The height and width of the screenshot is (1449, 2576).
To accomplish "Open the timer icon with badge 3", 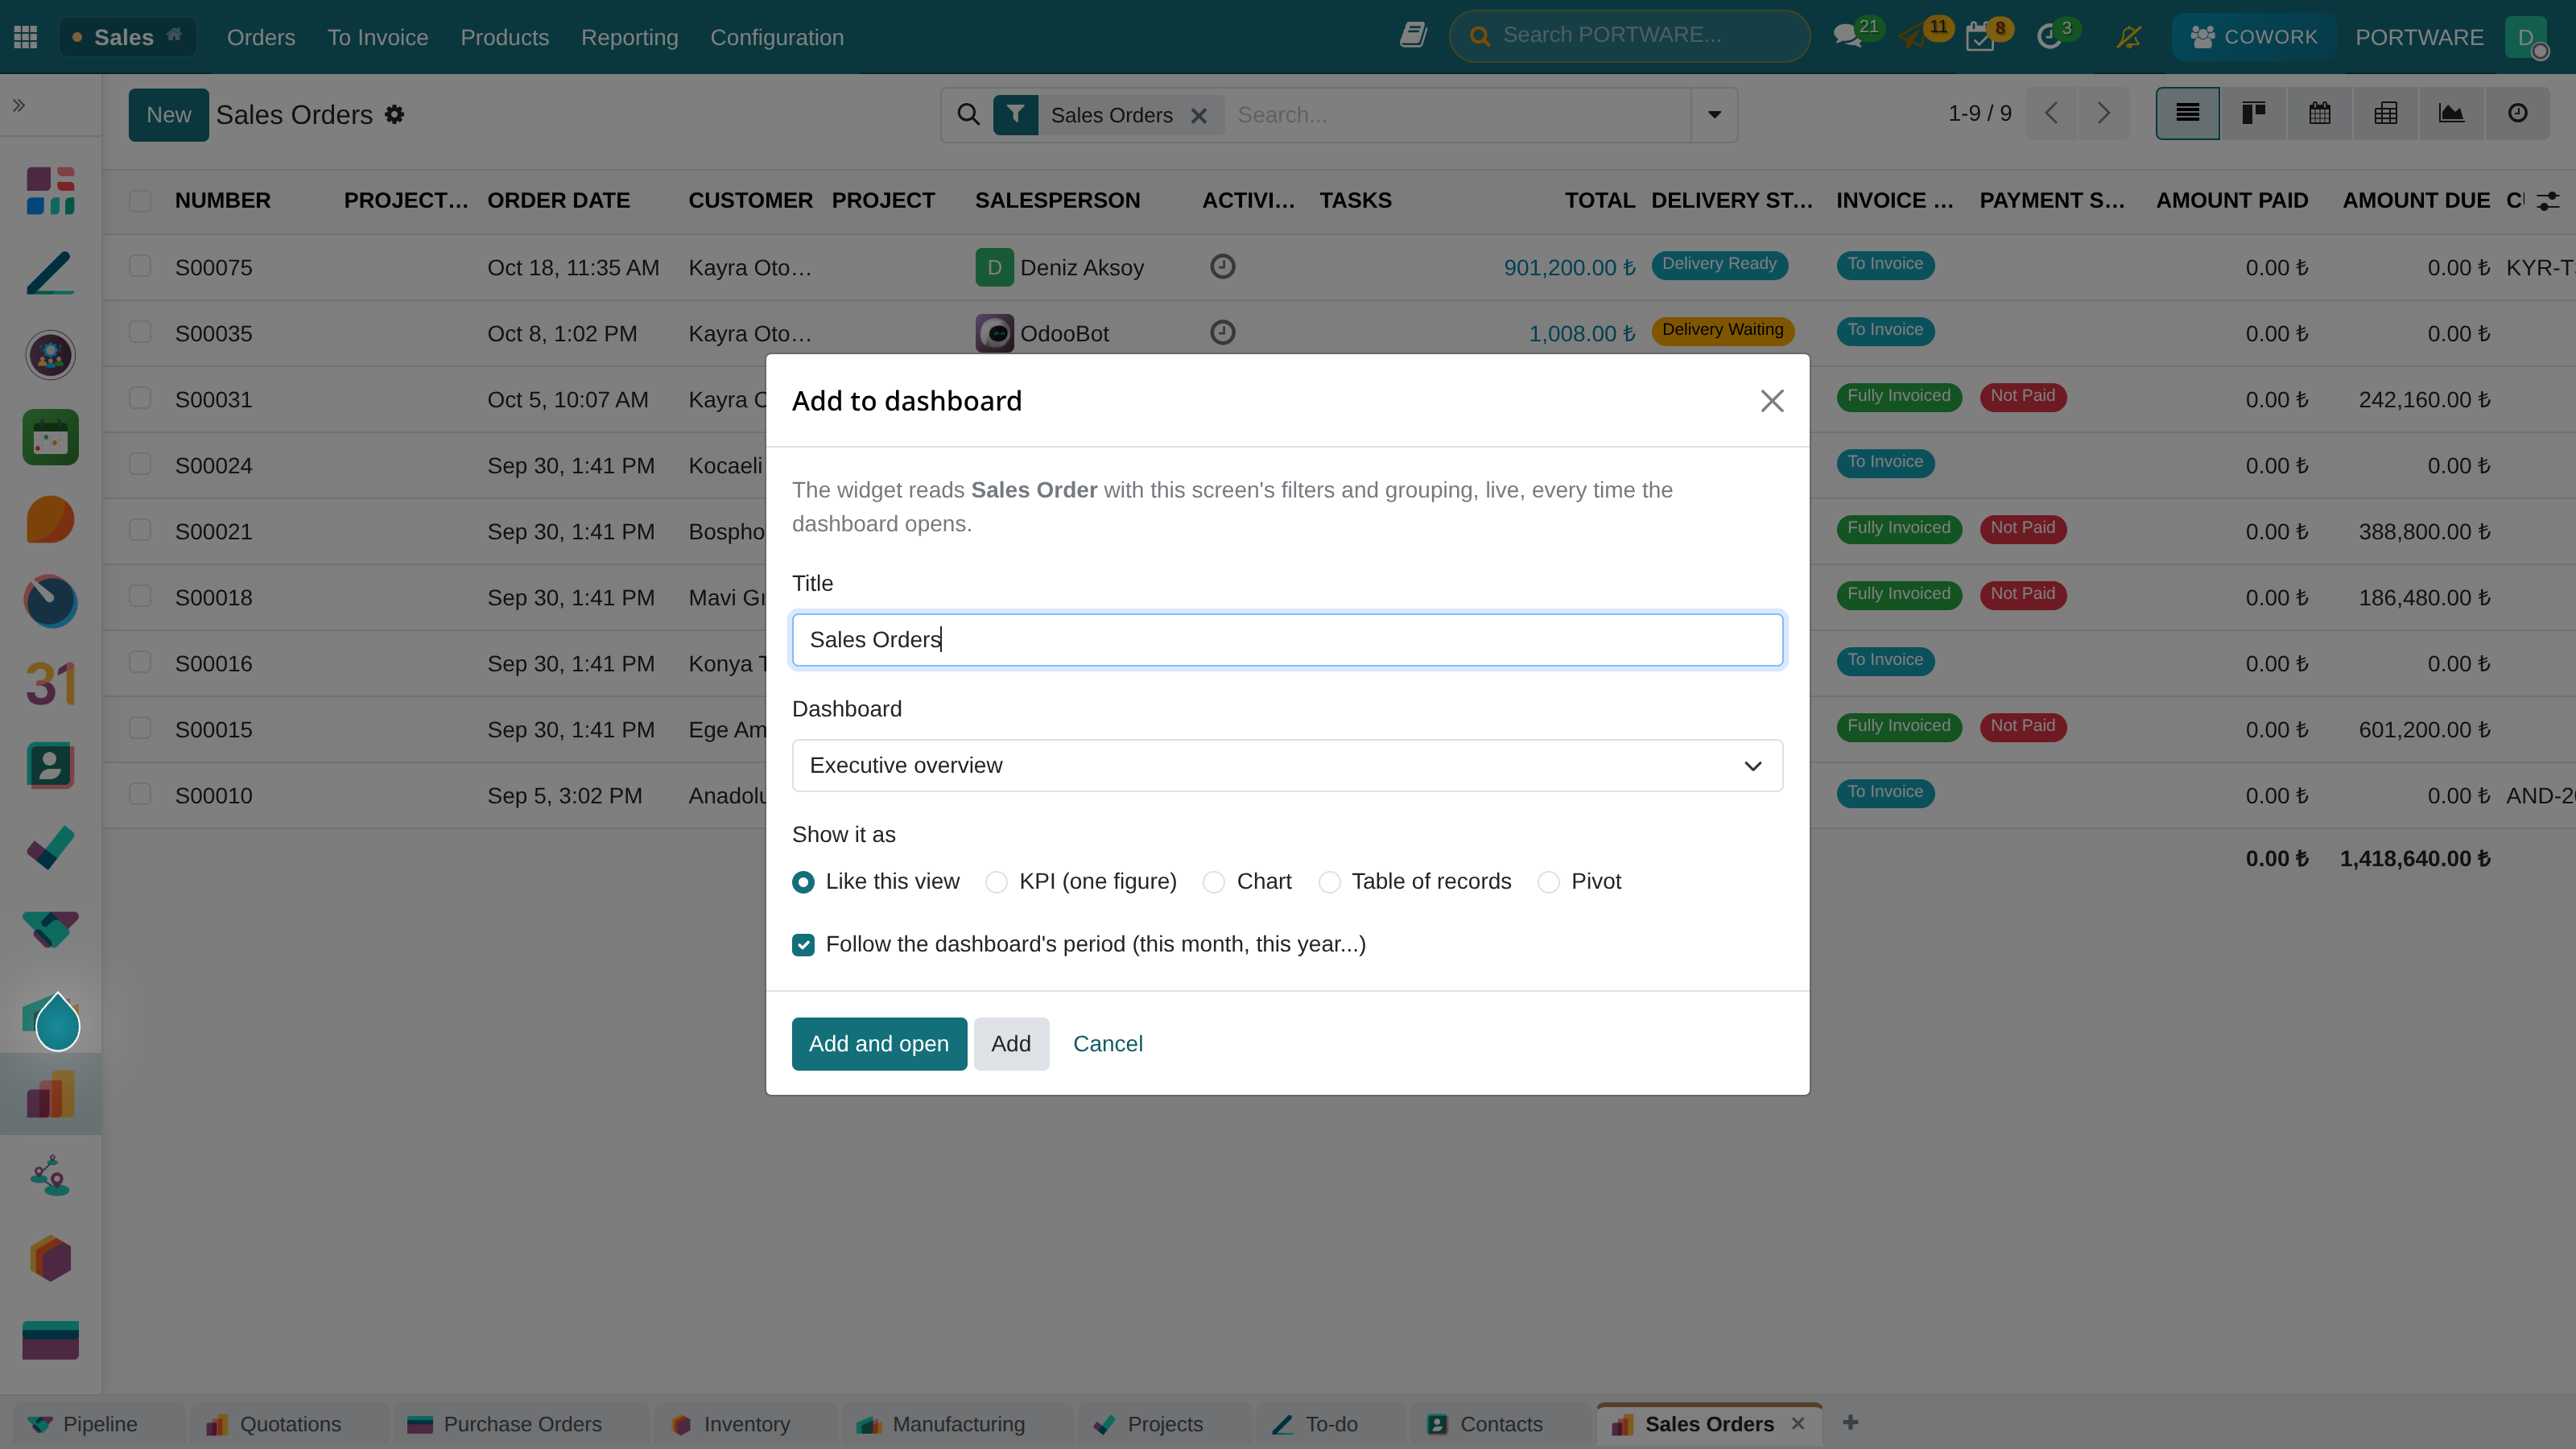I will (2049, 36).
